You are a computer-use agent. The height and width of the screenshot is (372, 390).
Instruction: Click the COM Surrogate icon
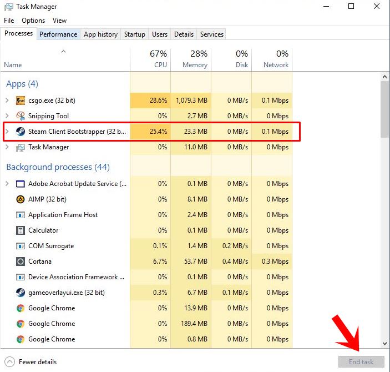[21, 246]
